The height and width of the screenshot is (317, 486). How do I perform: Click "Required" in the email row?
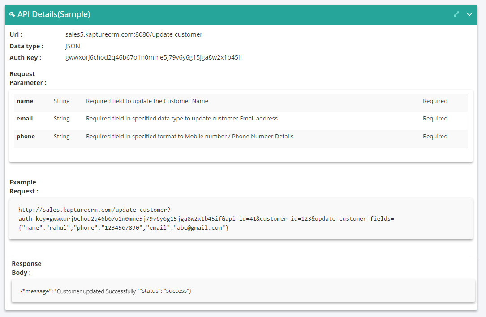435,118
